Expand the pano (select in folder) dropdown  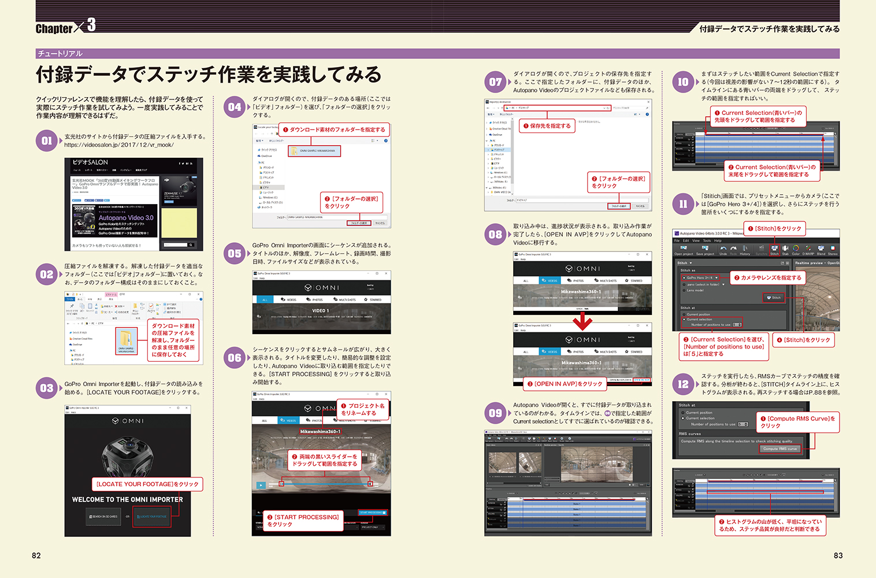[x=723, y=284]
